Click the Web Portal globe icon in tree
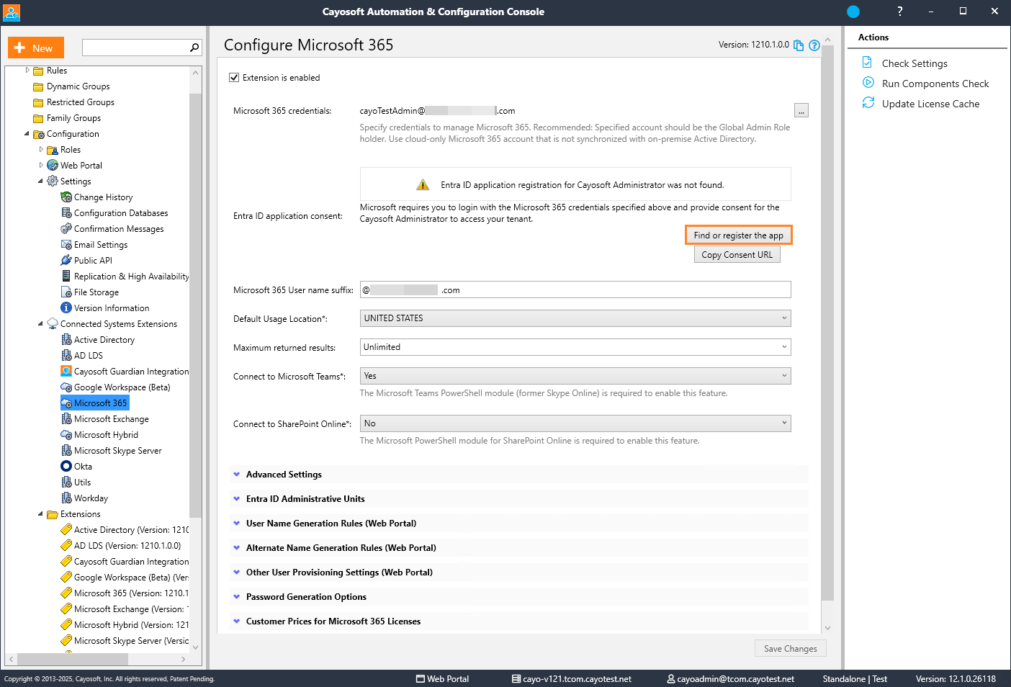The width and height of the screenshot is (1011, 687). click(x=53, y=165)
